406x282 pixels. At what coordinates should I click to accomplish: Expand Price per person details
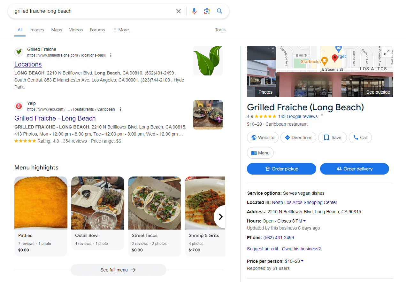302,261
